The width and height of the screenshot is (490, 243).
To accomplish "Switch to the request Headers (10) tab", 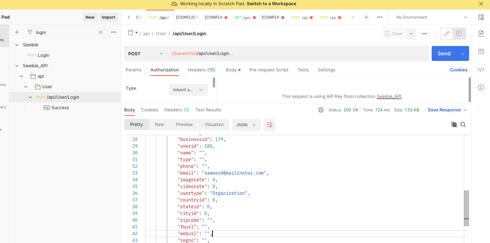I will pos(202,70).
